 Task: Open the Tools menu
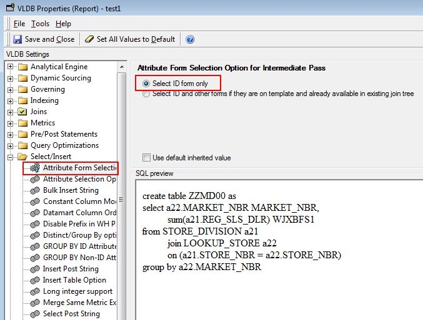coord(40,24)
